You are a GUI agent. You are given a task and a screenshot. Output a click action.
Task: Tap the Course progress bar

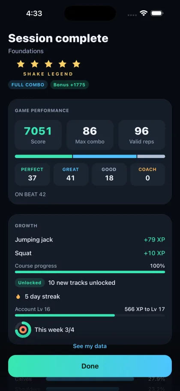click(x=90, y=272)
